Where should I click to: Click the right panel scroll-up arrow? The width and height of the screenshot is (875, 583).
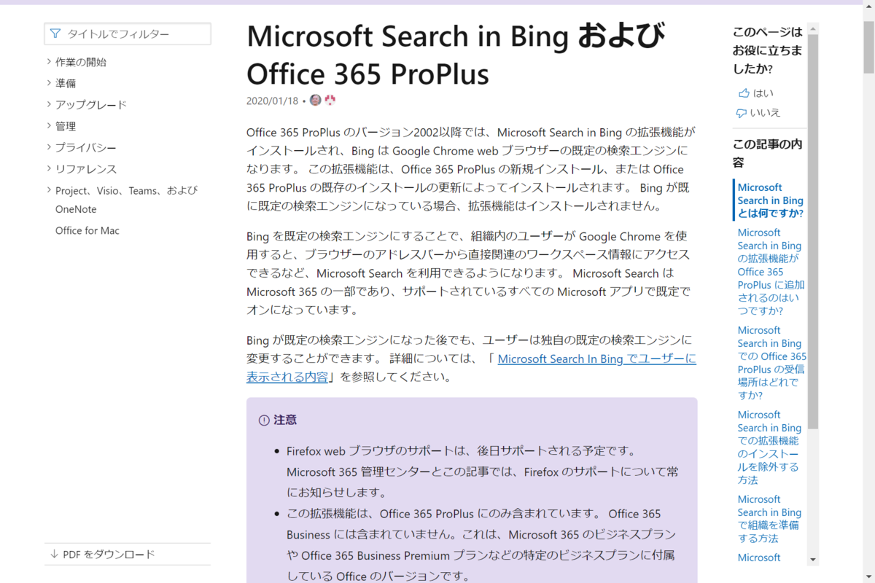click(x=813, y=28)
